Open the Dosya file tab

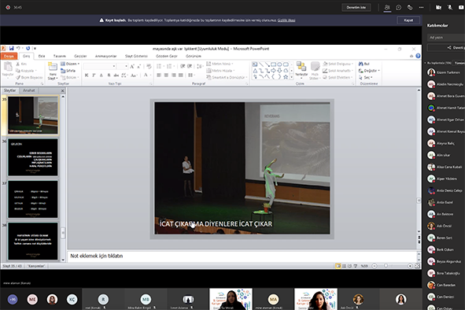pyautogui.click(x=9, y=56)
